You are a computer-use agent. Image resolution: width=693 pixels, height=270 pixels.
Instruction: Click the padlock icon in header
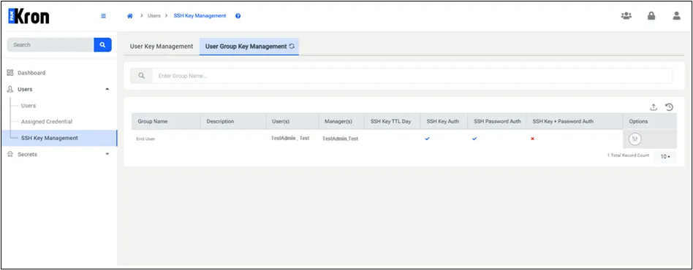(651, 16)
